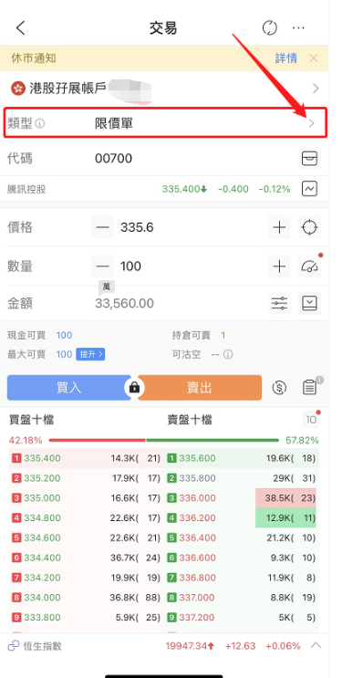Tap the 38.5K( 23) ask volume cell

285,498
